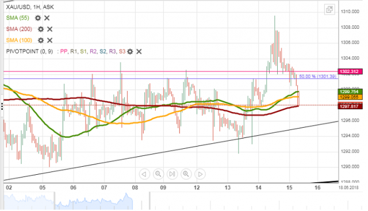Click the R1 legend entry
Viewport: 368px width, 211px height.
click(x=74, y=51)
